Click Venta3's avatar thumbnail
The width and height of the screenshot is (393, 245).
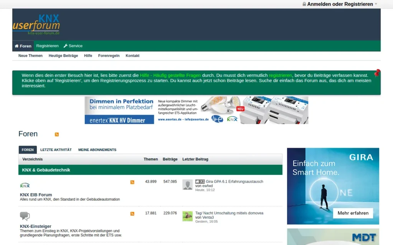(187, 216)
